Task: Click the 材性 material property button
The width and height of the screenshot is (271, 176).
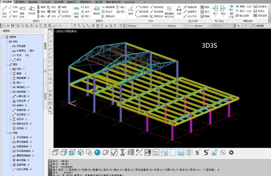Action: click(x=51, y=7)
